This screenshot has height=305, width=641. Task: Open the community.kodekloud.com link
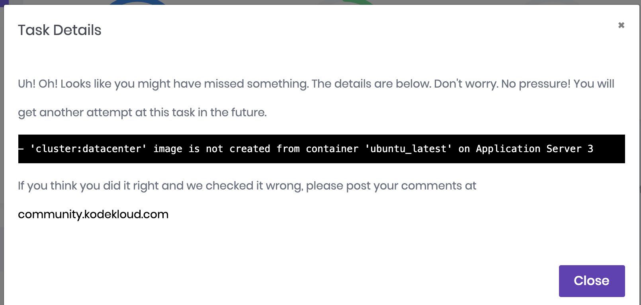coord(93,214)
